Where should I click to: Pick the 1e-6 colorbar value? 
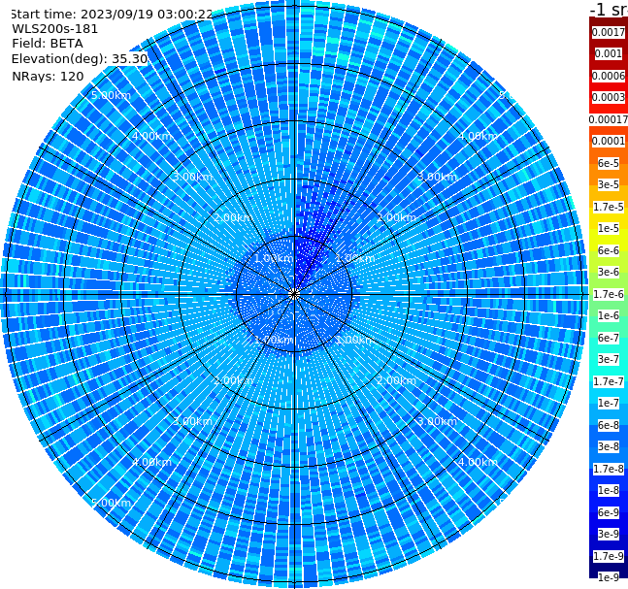pos(609,315)
